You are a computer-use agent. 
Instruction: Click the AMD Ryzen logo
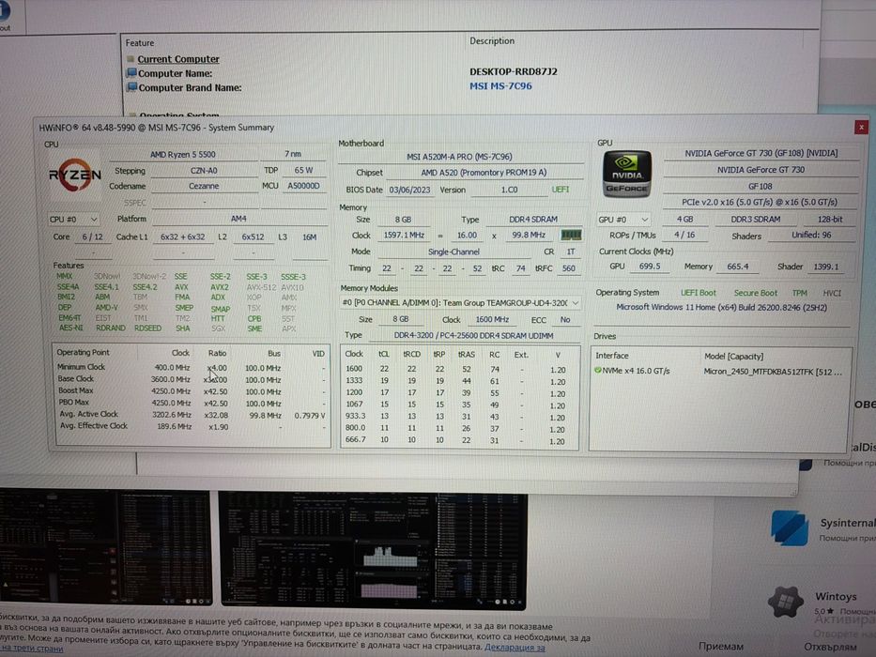pos(74,174)
